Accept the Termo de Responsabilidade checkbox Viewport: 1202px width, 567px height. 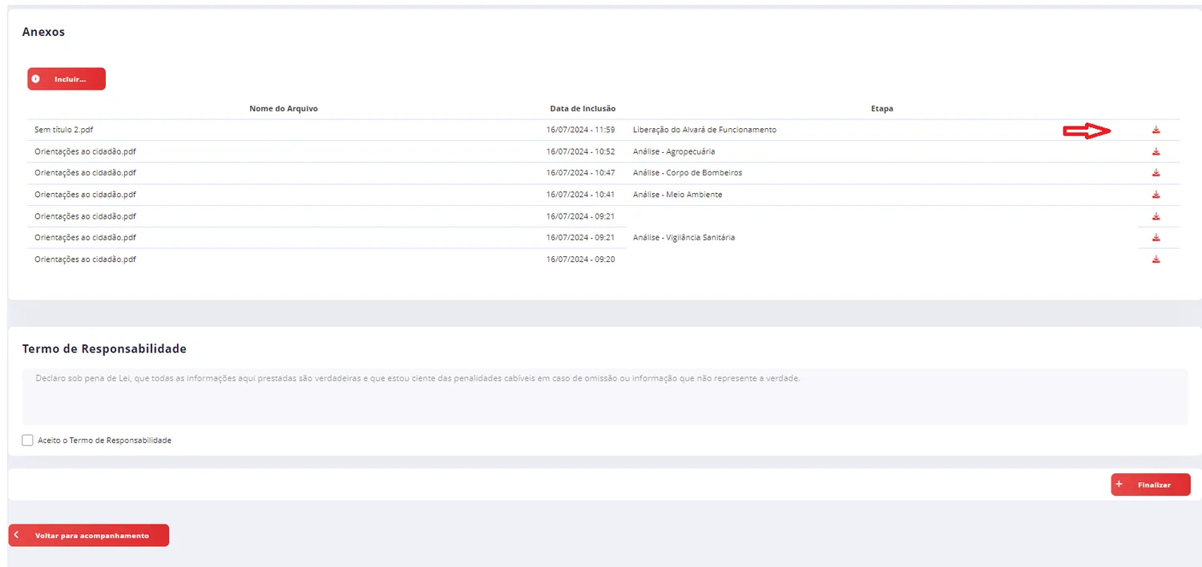(x=28, y=440)
